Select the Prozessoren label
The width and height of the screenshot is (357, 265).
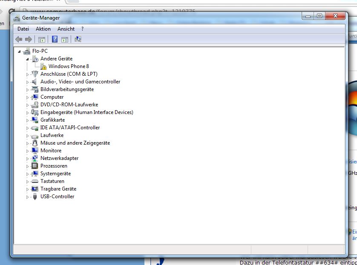(54, 166)
